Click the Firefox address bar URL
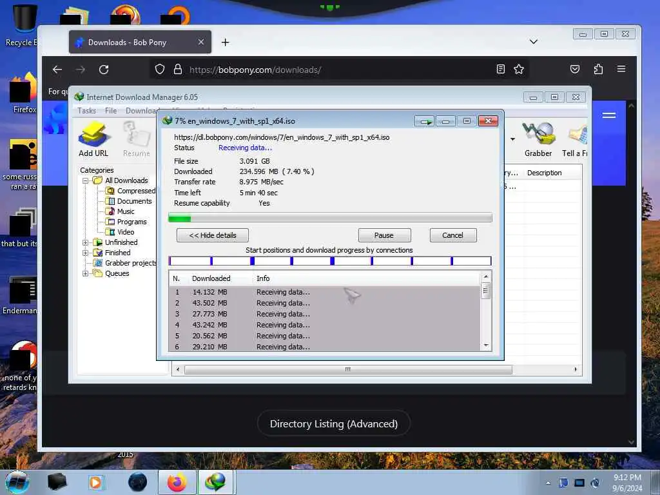660x495 pixels. pos(255,70)
